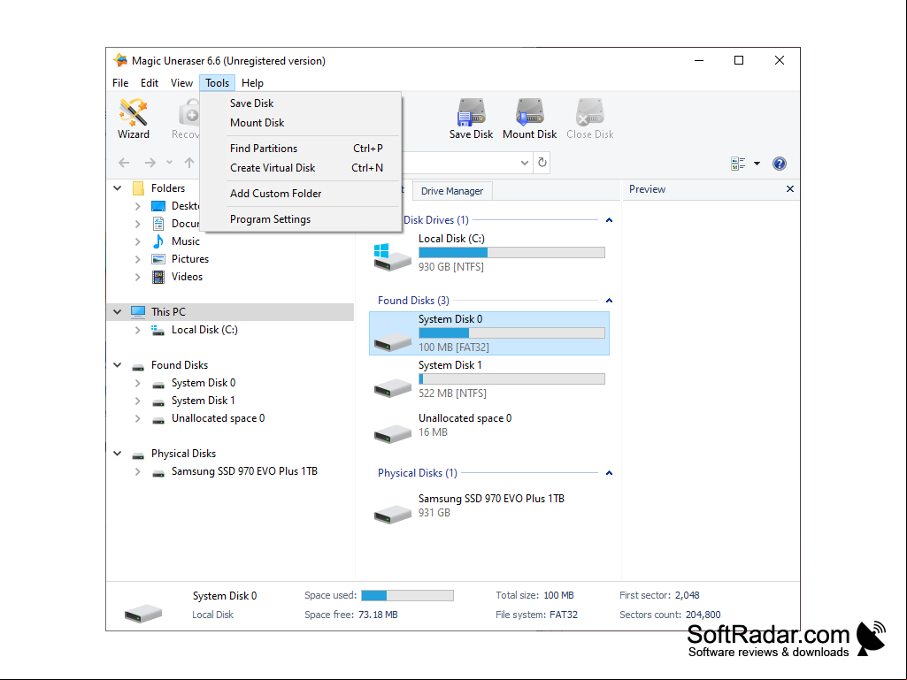Expand the Pictures tree node
The image size is (907, 680).
(137, 259)
